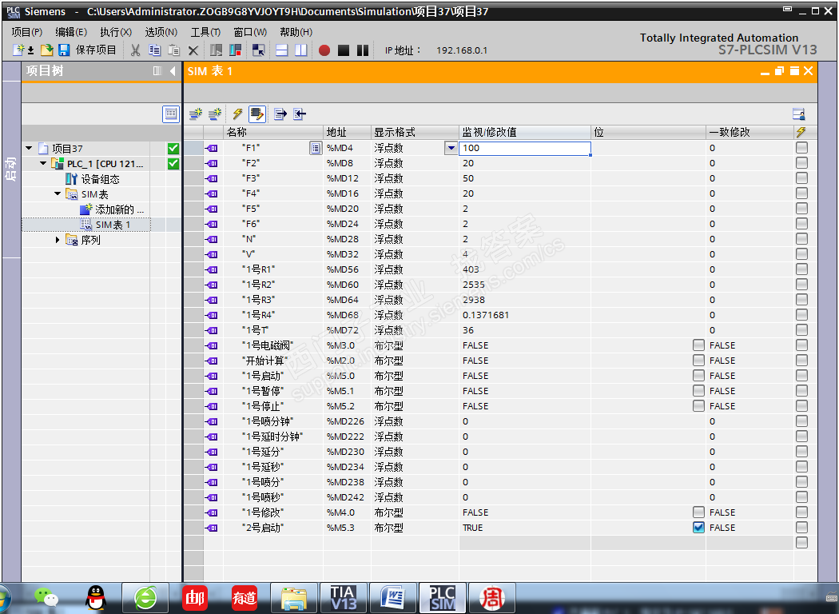Screen dimensions: 839x614
Task: Click the copy icon in toolbar
Action: tap(155, 50)
